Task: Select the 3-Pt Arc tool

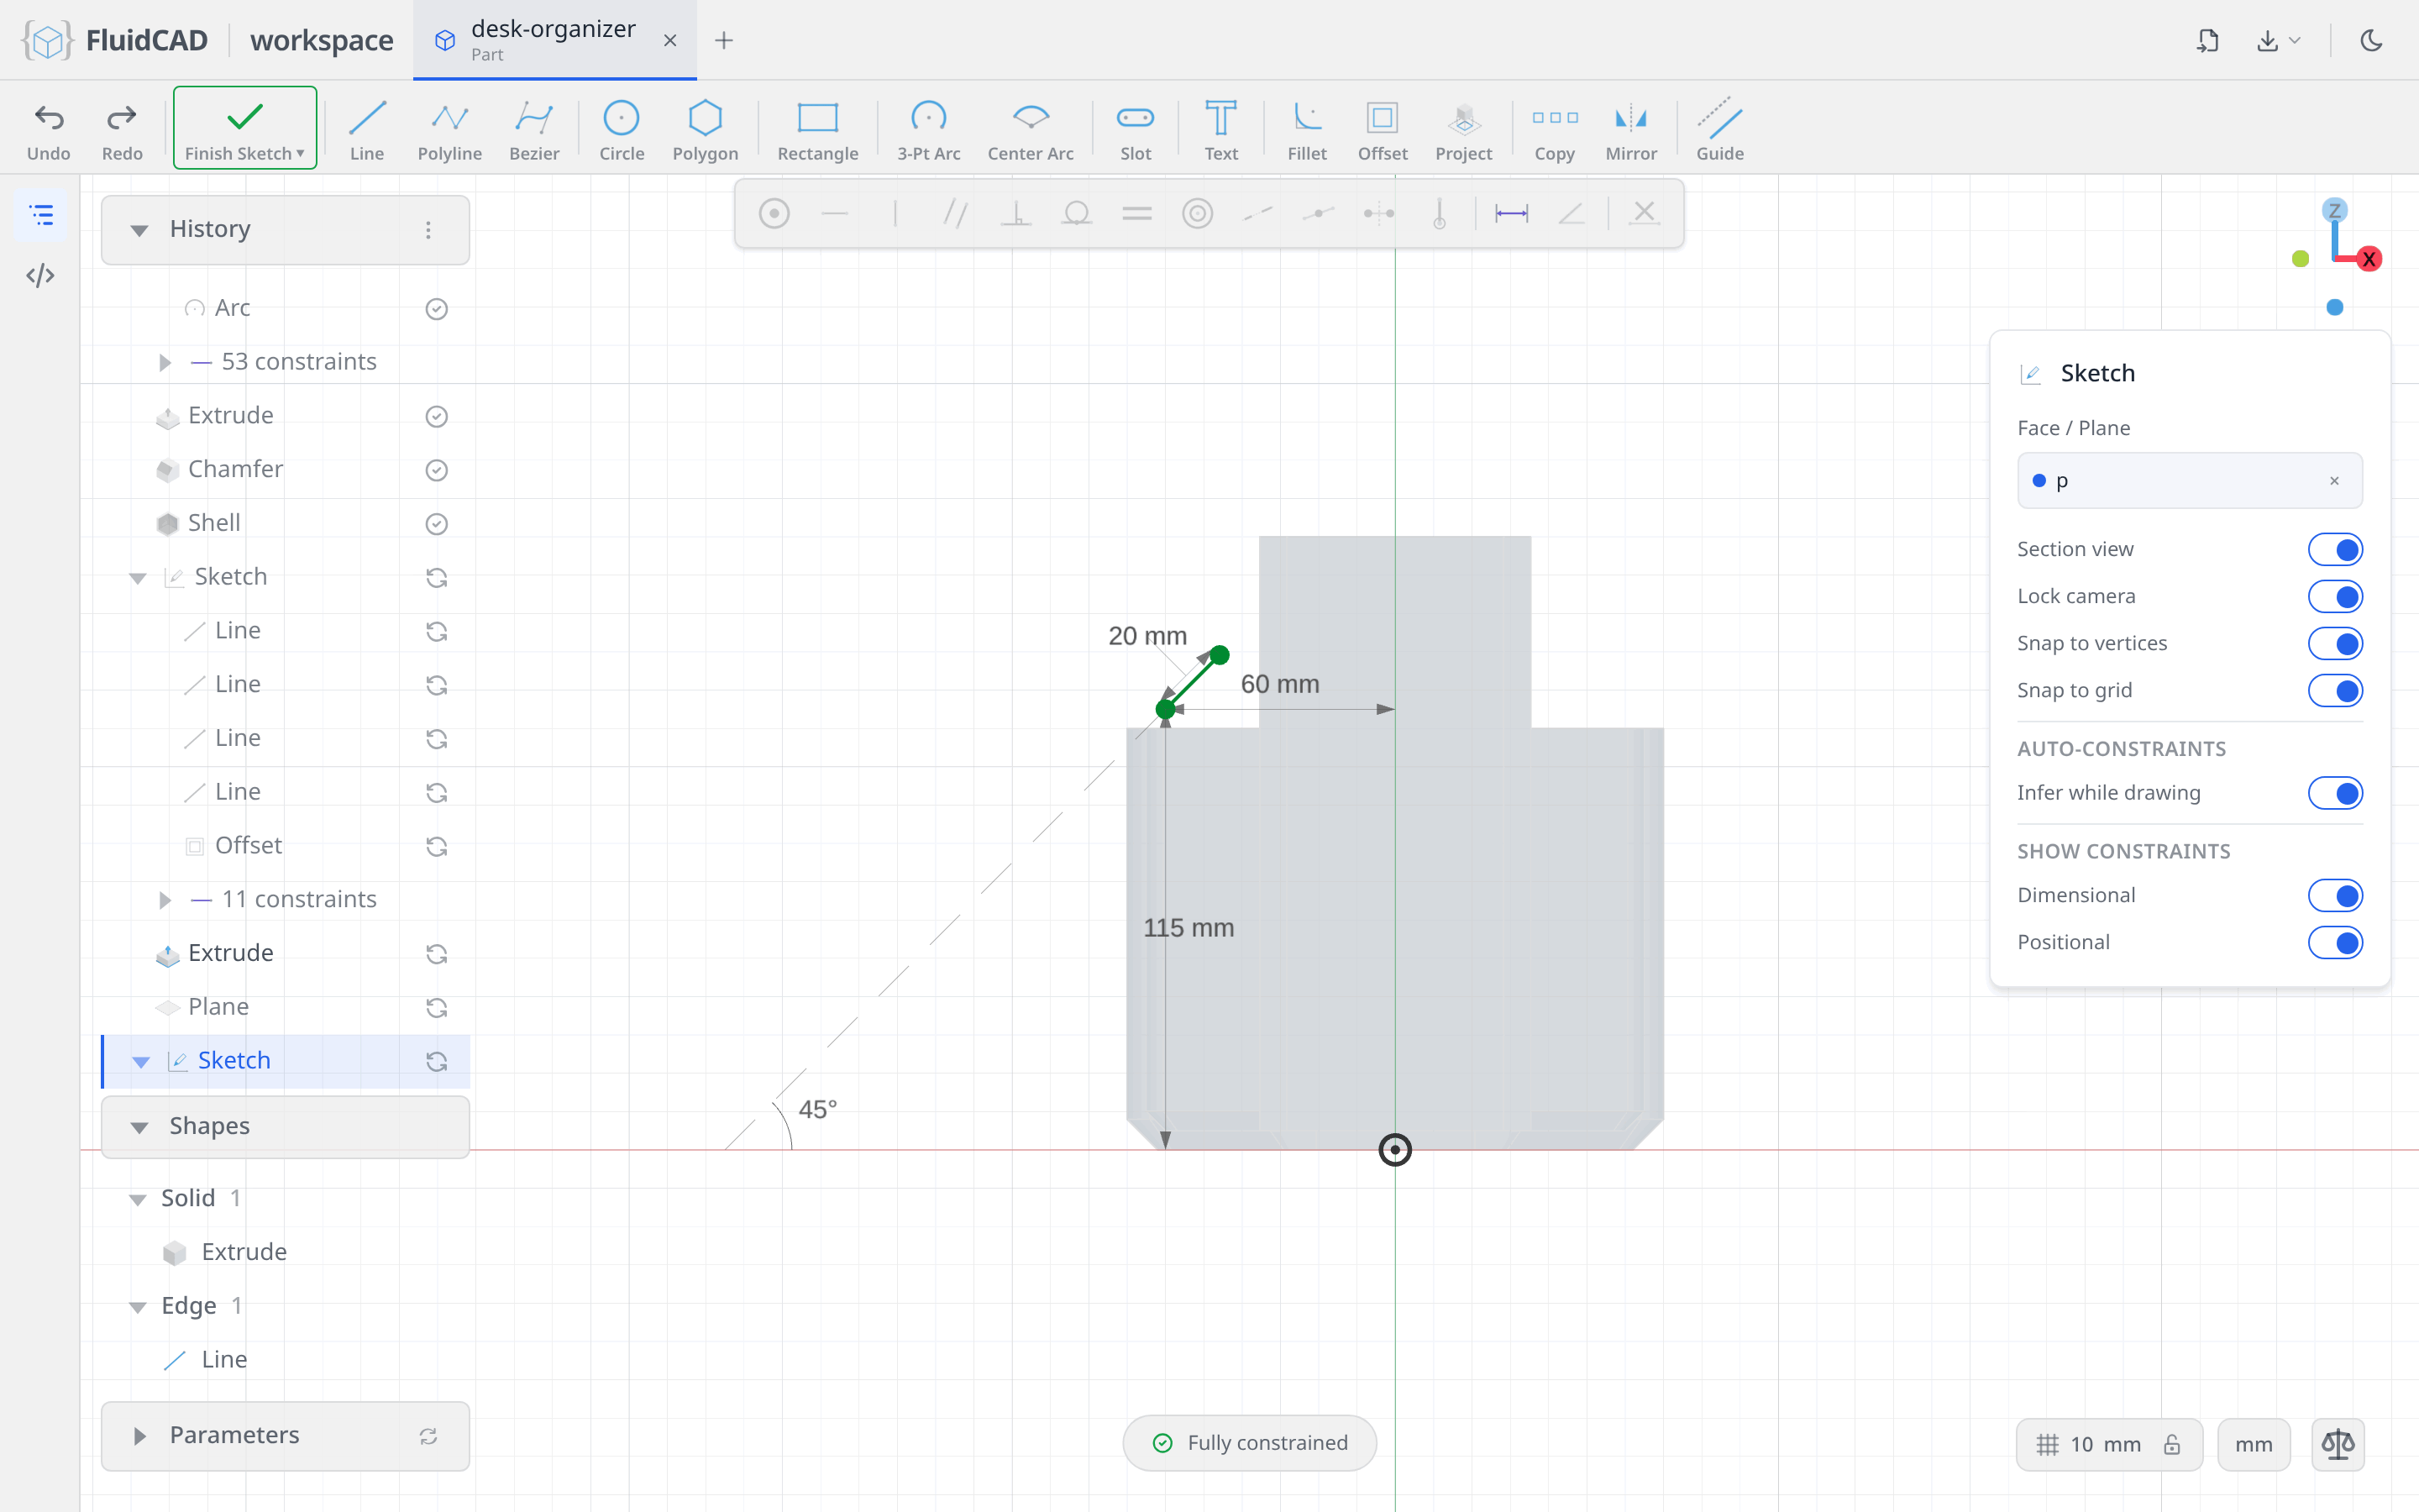Action: [x=927, y=129]
